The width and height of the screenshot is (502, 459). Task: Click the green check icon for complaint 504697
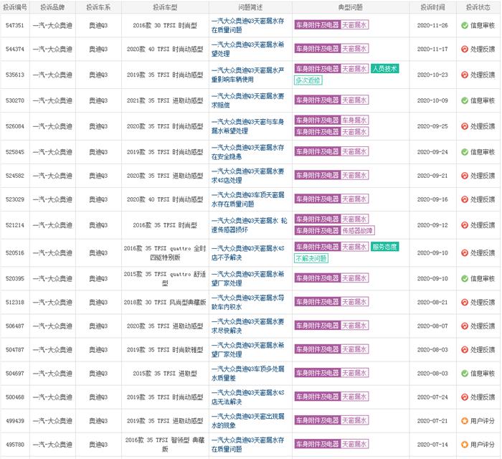465,373
